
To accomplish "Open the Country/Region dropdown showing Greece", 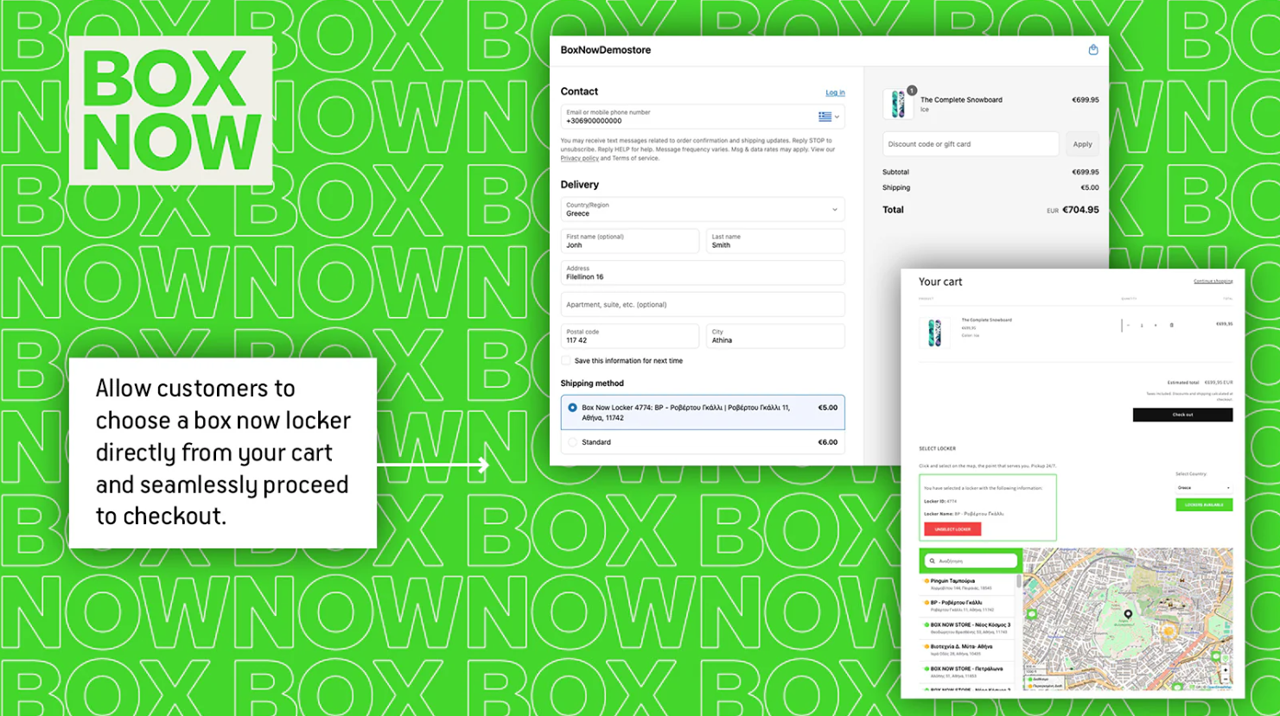I will (703, 209).
